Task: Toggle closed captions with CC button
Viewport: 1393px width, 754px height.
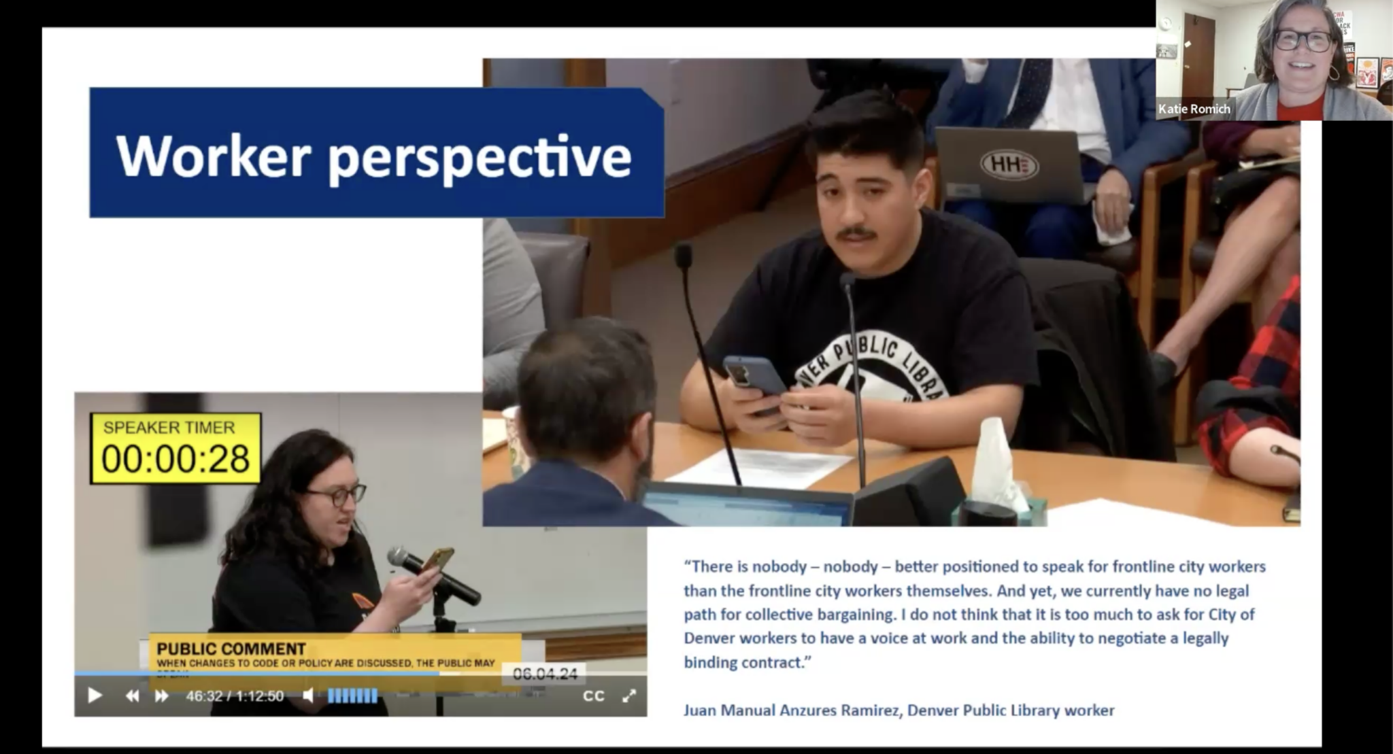Action: pyautogui.click(x=593, y=696)
